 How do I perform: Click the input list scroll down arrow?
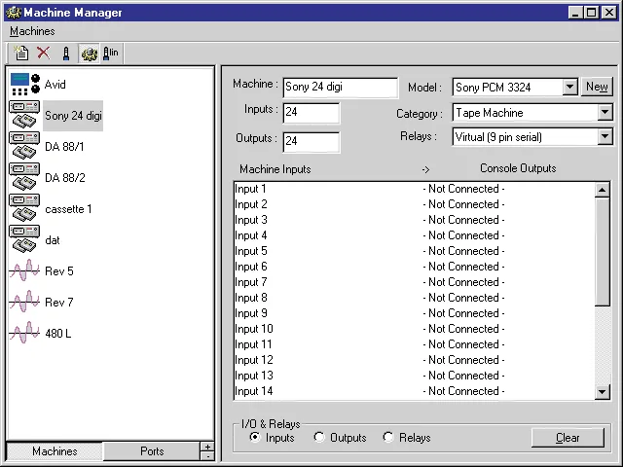click(x=602, y=392)
